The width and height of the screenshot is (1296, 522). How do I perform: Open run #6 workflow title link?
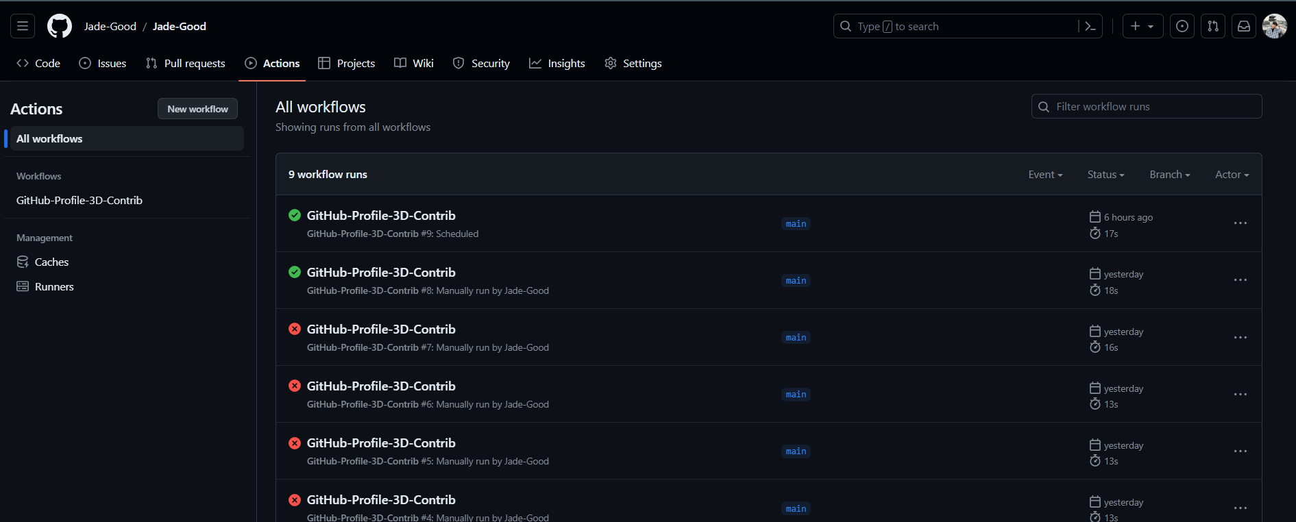click(381, 386)
